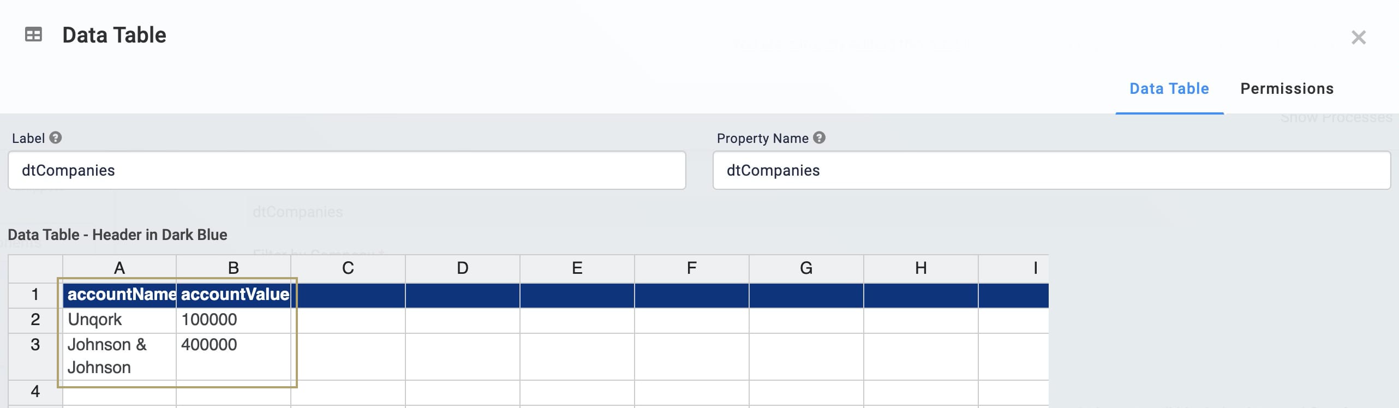Click the cell containing 100000
The image size is (1399, 408).
[234, 320]
